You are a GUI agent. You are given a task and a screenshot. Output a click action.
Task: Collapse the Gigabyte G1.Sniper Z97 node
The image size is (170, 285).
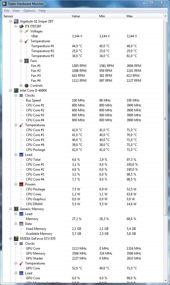pos(10,21)
